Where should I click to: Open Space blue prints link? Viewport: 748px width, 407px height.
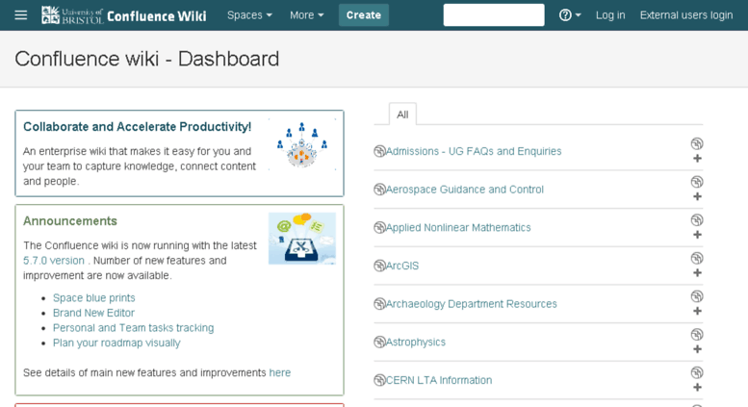click(x=94, y=297)
